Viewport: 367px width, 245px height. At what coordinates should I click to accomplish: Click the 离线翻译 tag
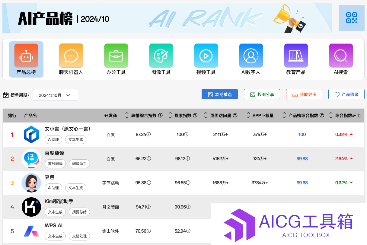coord(55,164)
